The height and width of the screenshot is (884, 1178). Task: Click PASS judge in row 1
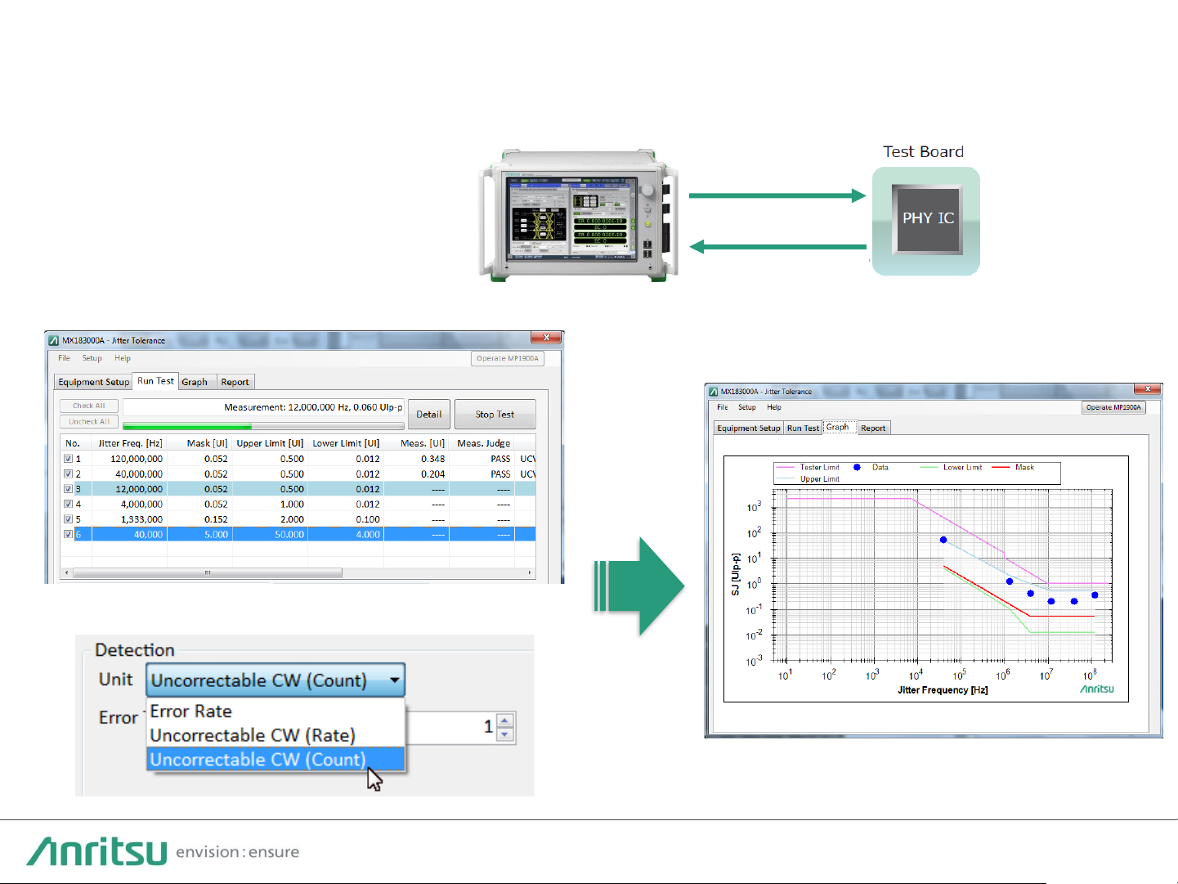point(500,459)
